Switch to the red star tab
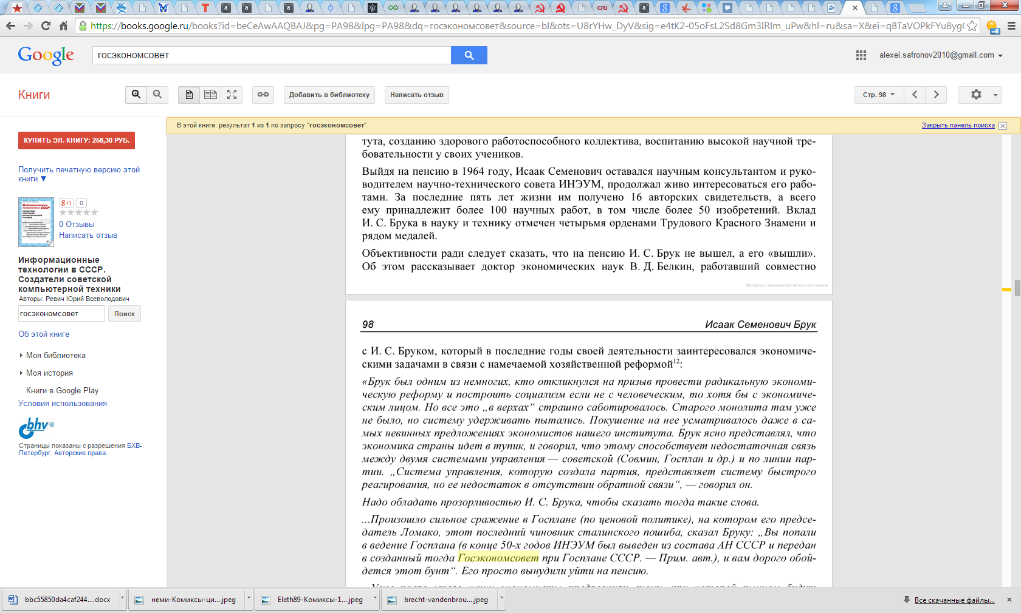 pyautogui.click(x=17, y=8)
